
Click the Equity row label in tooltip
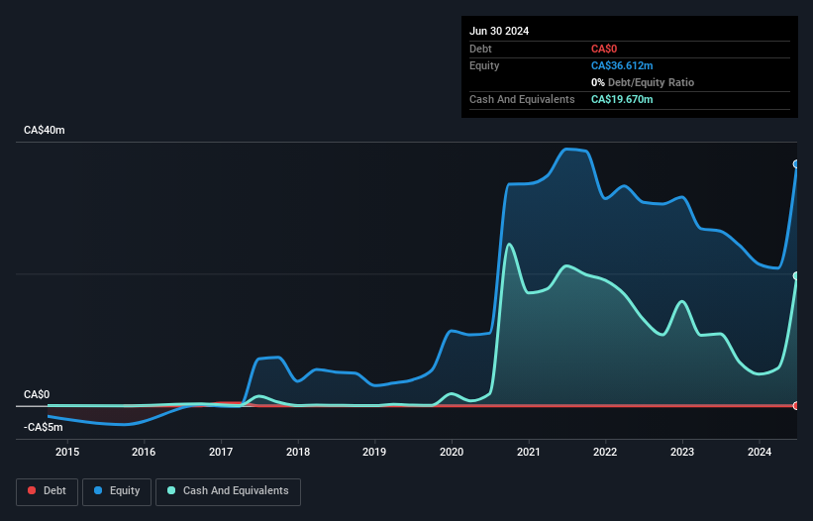[x=484, y=65]
